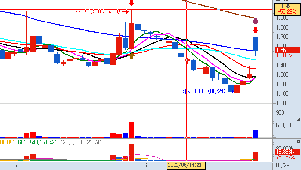This screenshot has height=170, width=301.
Task: Click the last red bar in the bottom volume panel
Action: coord(255,156)
